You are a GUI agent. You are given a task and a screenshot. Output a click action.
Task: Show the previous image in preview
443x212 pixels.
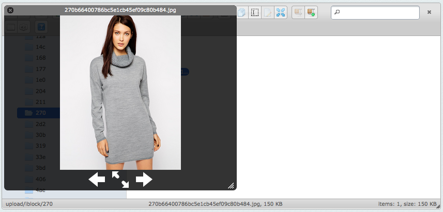coord(97,180)
